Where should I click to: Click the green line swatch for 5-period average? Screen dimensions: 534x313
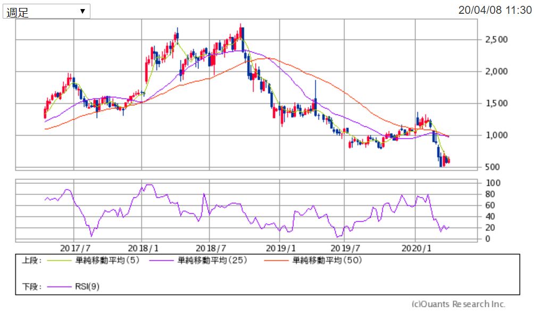click(x=59, y=261)
